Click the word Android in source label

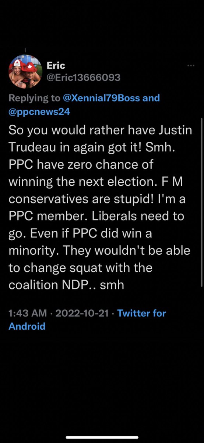(x=27, y=326)
